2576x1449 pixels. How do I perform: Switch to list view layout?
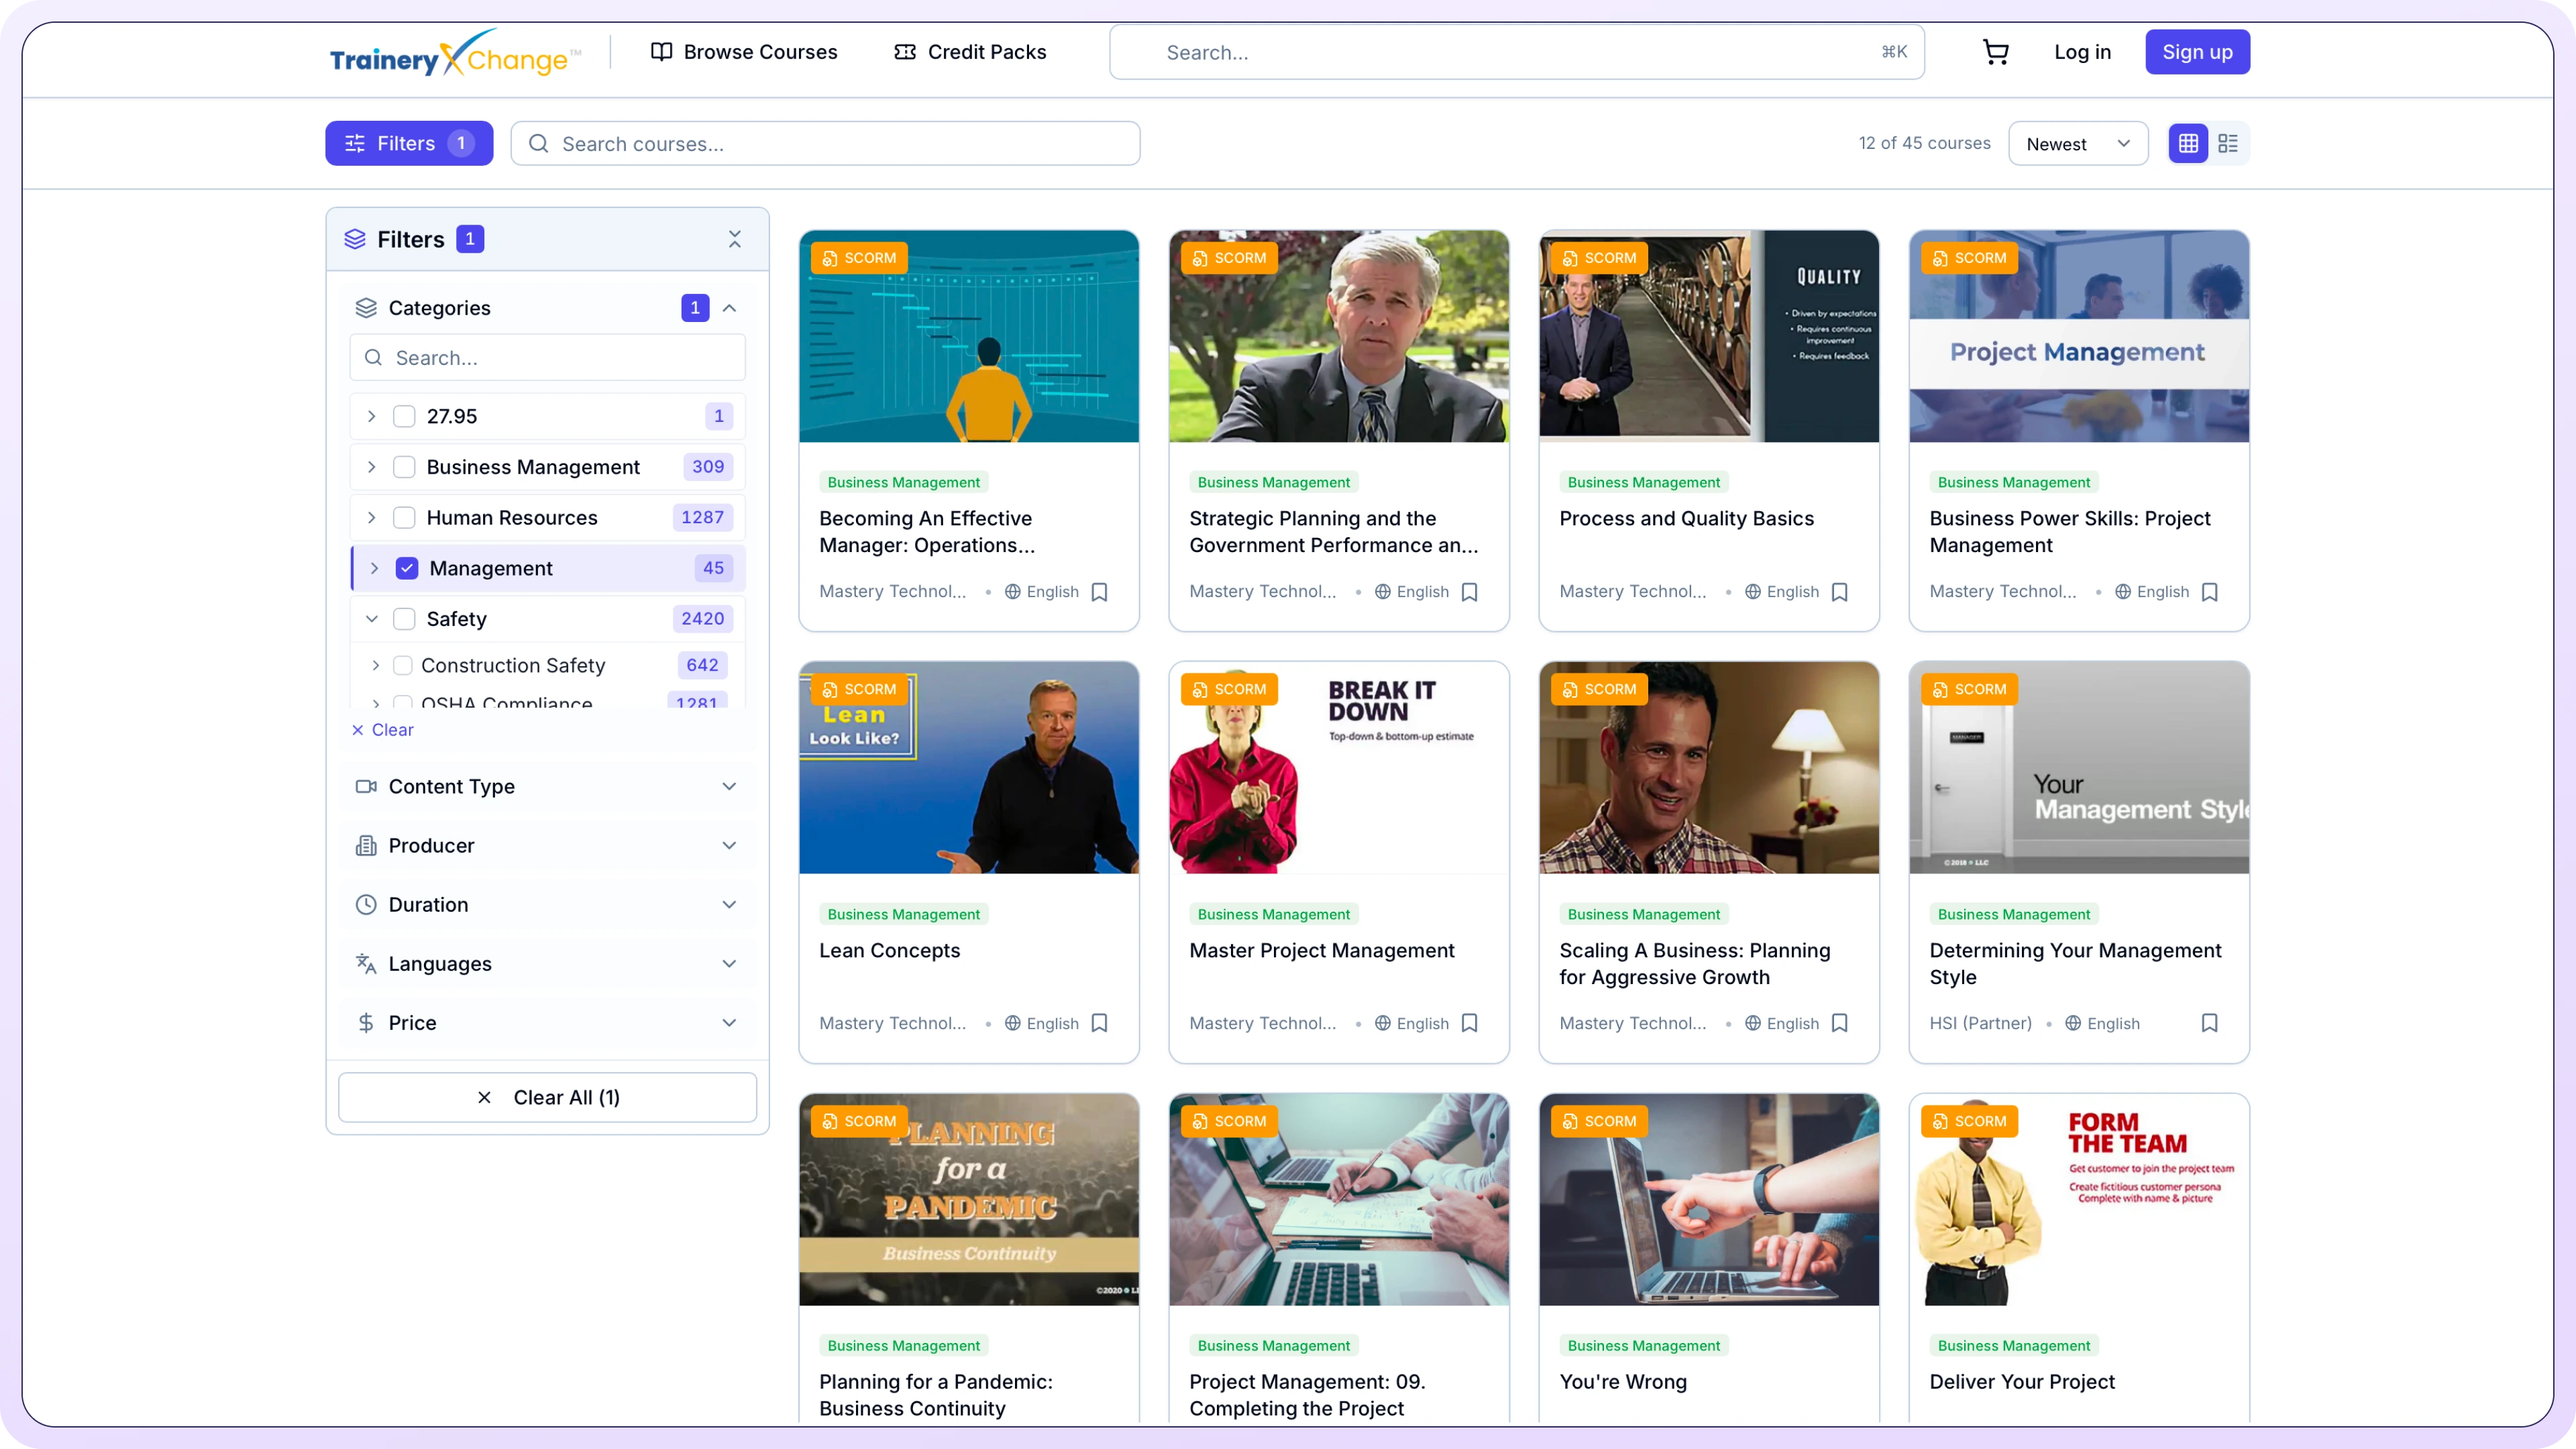click(2228, 144)
